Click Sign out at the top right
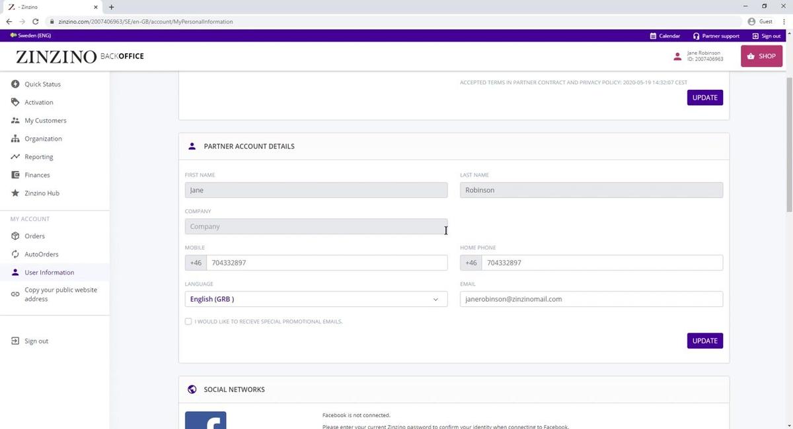 768,36
